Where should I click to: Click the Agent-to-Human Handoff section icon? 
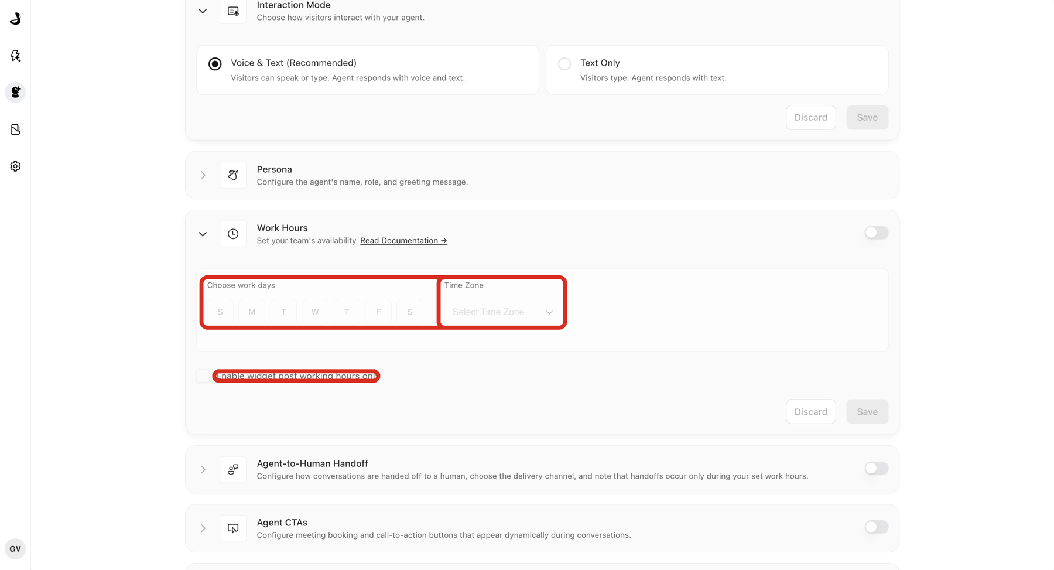pyautogui.click(x=233, y=469)
